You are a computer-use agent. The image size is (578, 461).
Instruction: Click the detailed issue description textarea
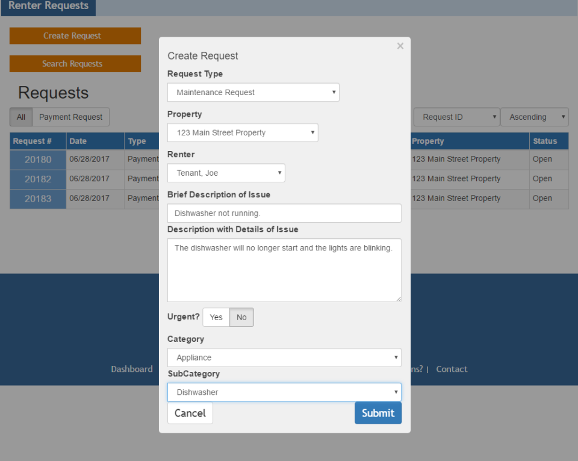pos(284,270)
